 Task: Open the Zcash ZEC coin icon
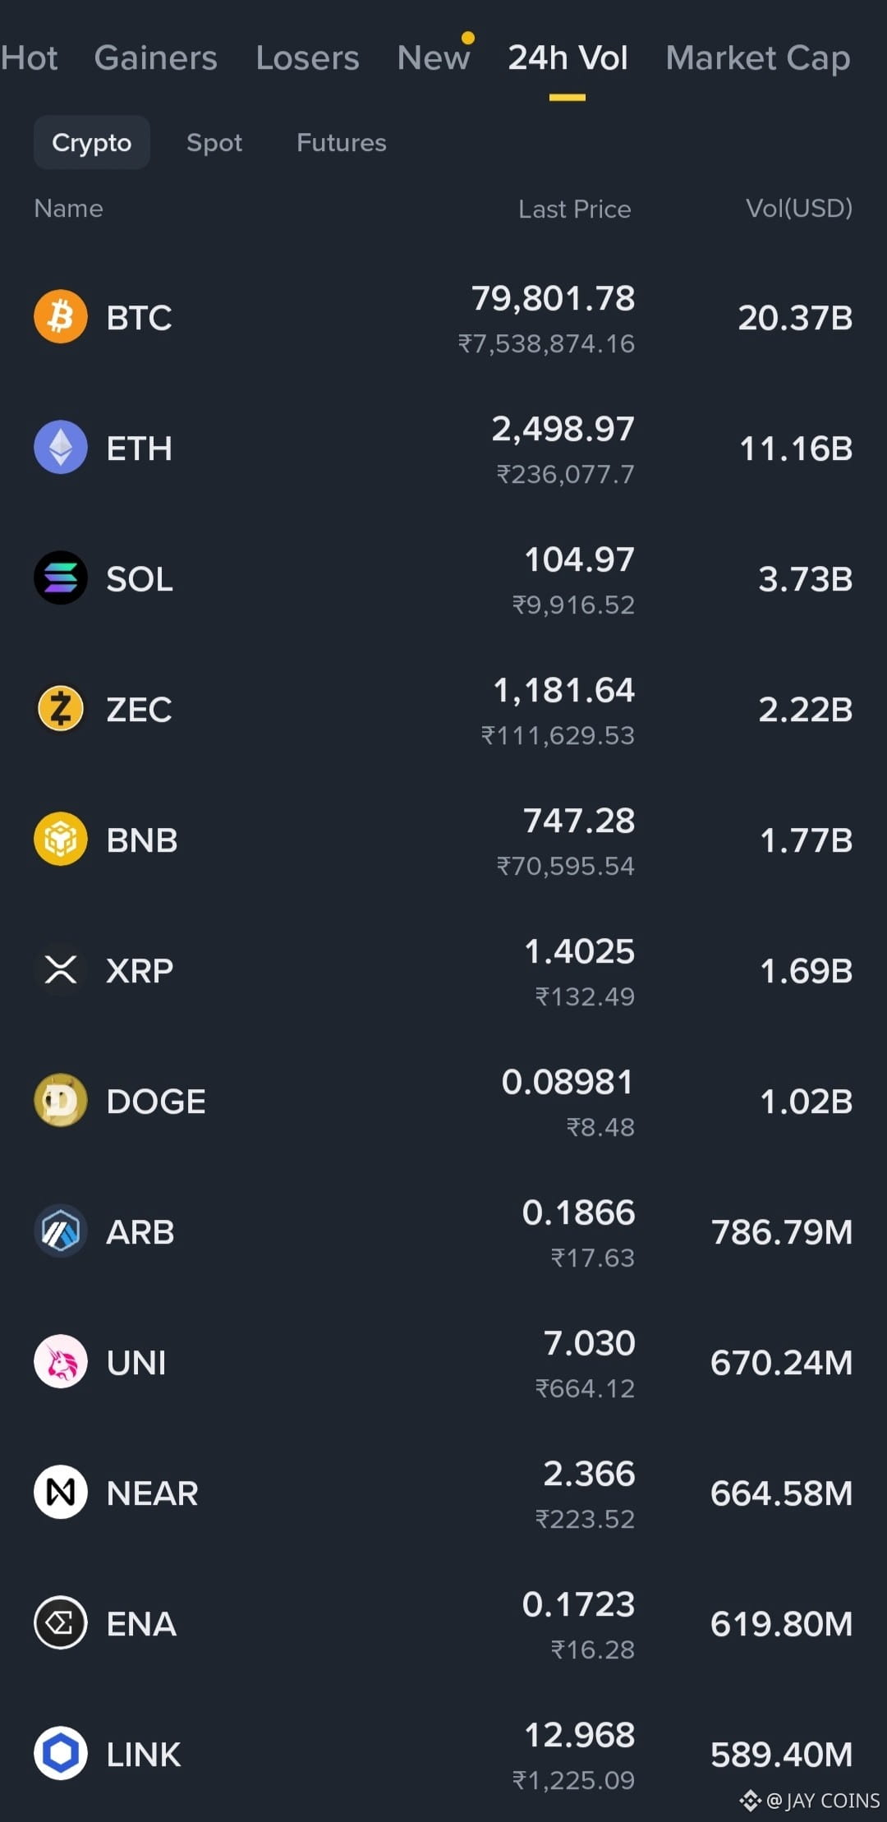click(x=61, y=708)
